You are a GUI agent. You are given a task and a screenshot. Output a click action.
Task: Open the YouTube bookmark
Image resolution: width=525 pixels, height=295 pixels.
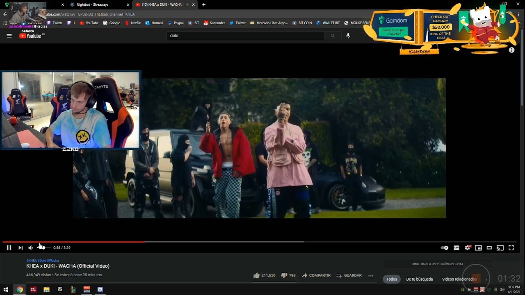(89, 23)
